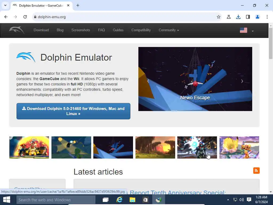Open File Explorer from the taskbar

tap(132, 200)
